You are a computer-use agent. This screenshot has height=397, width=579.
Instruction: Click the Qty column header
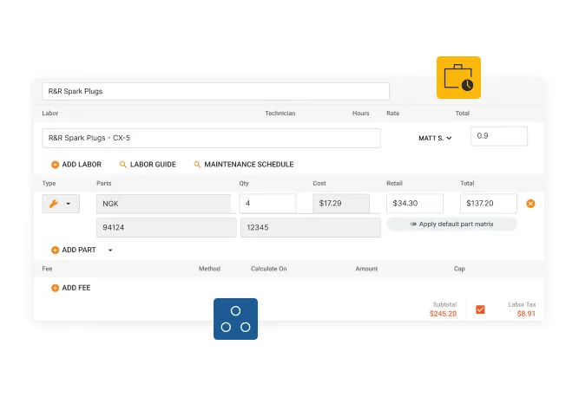click(244, 183)
